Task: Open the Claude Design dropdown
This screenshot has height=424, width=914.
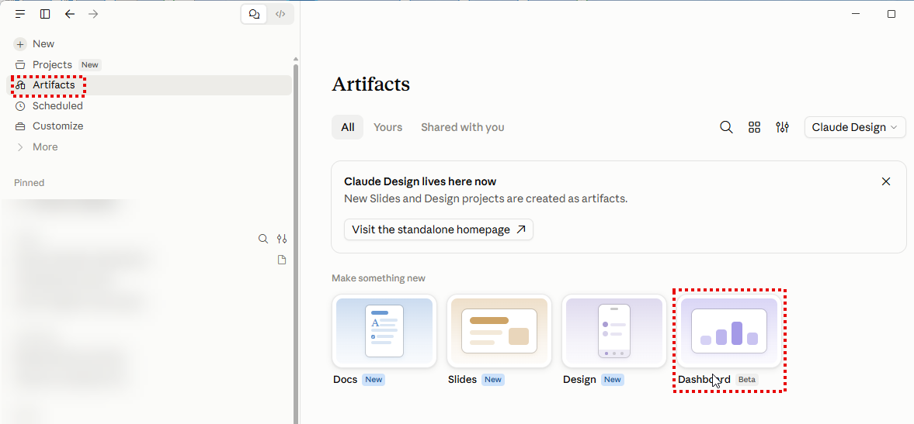Action: point(855,127)
